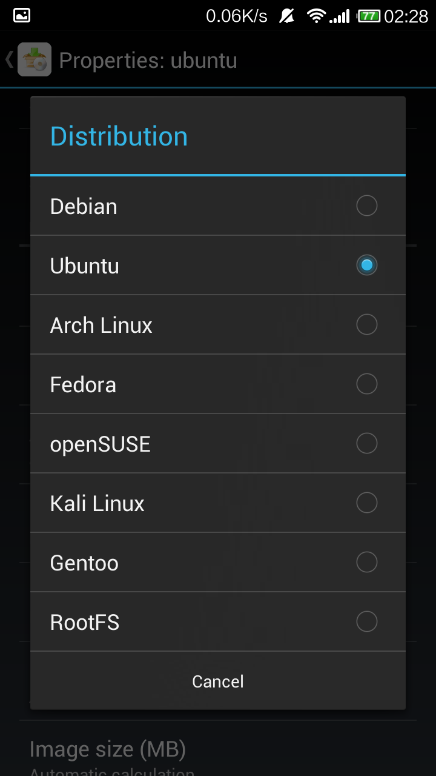Select the RootFS option row
The image size is (436, 776).
(218, 622)
